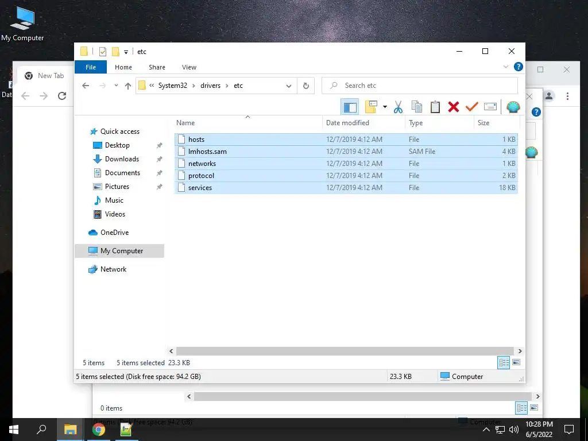Select My Computer in navigation pane
The image size is (588, 441).
pyautogui.click(x=119, y=251)
